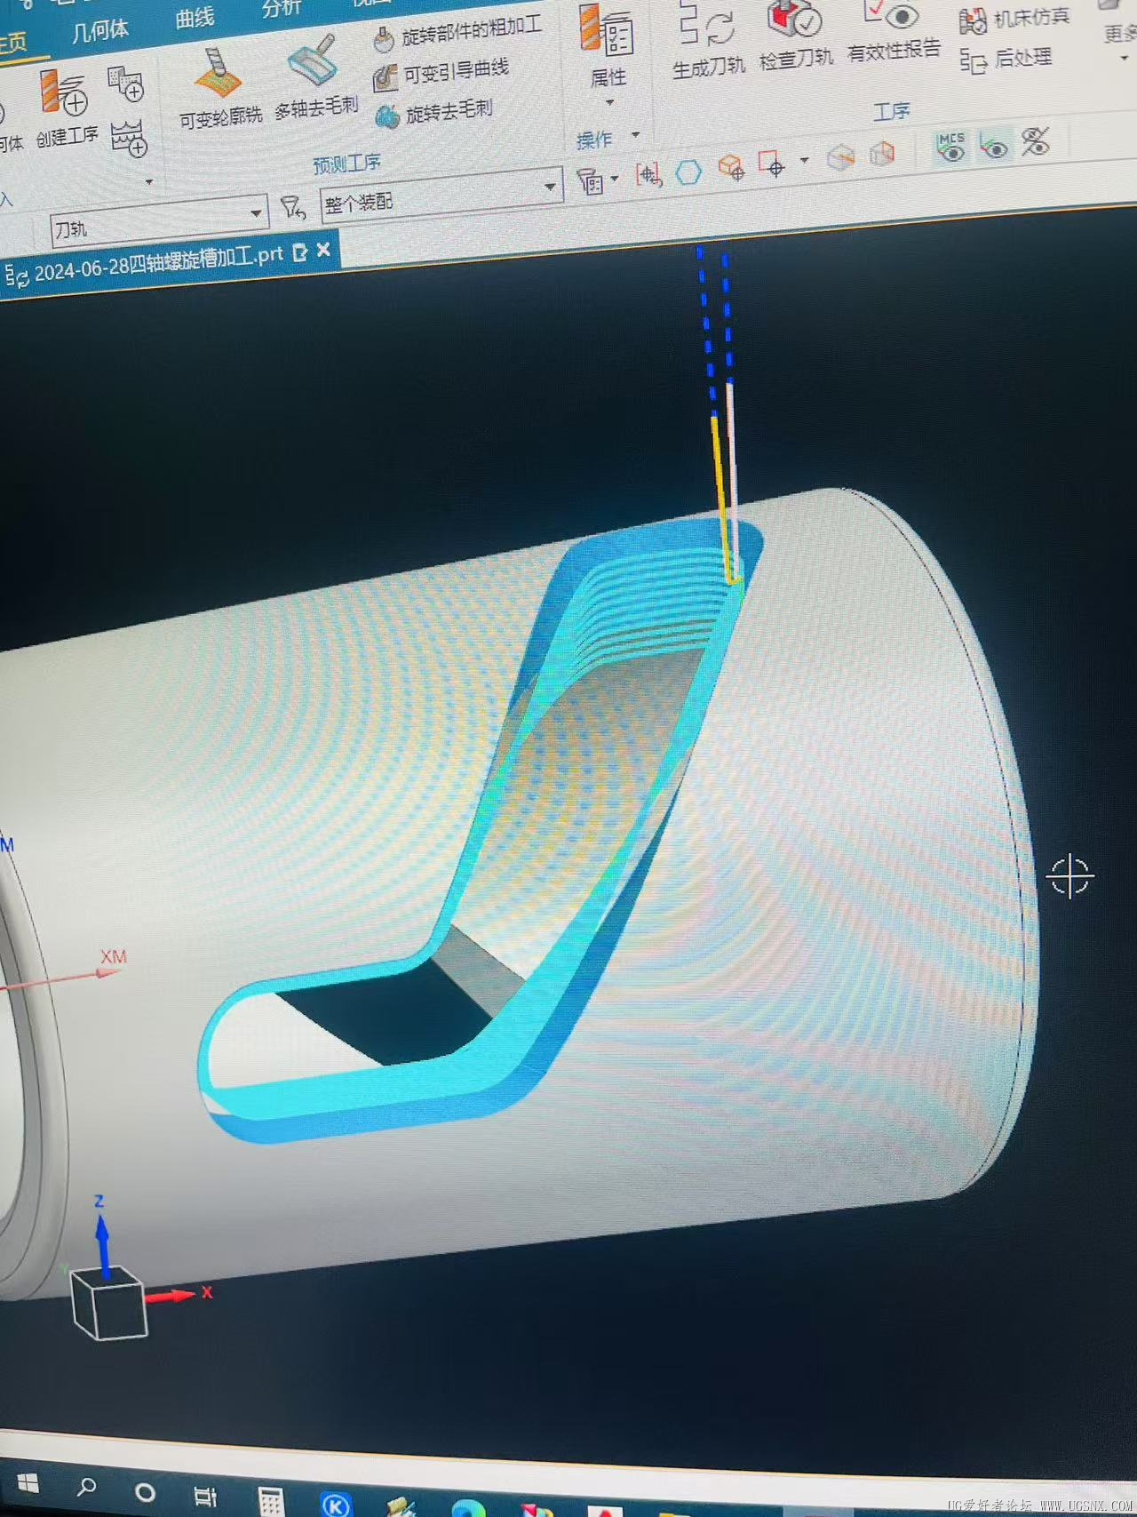1137x1517 pixels.
Task: Open 旋转部件的粗加工 rotary roughing operation
Action: click(x=458, y=33)
